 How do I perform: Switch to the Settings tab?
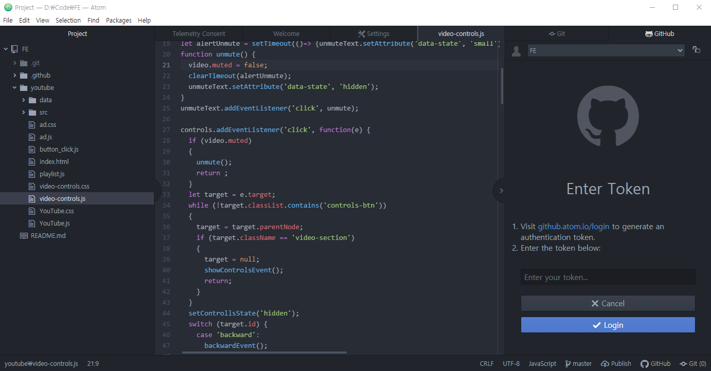(x=374, y=34)
